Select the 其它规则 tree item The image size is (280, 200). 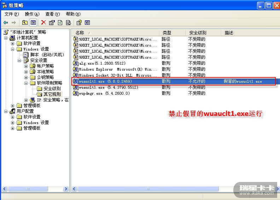[52, 94]
